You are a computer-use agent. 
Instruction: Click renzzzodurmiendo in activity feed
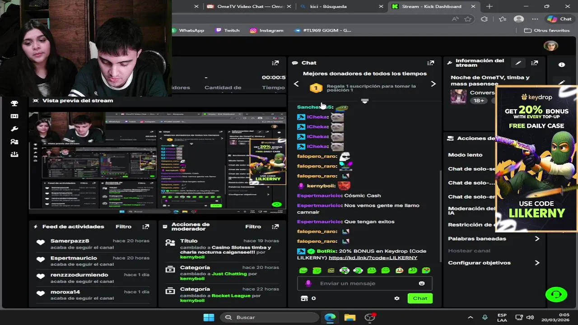coord(79,275)
